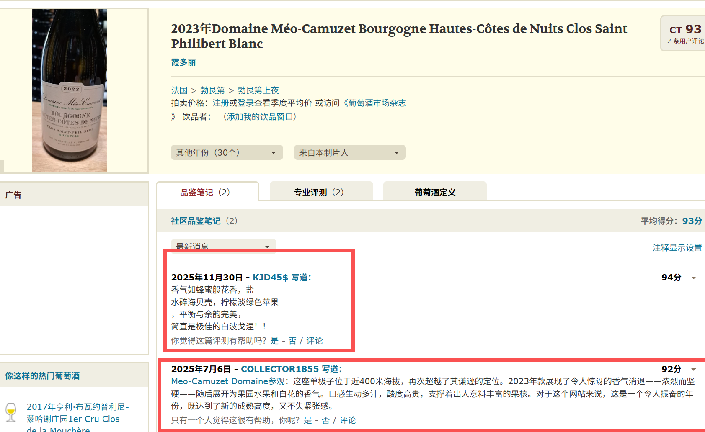Expand options arrow next to 92分
705x432 pixels.
[694, 369]
